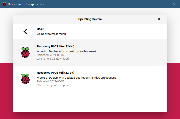The image size is (180, 119).
Task: Close the Raspberry Pi Imager window
Action: [x=174, y=4]
